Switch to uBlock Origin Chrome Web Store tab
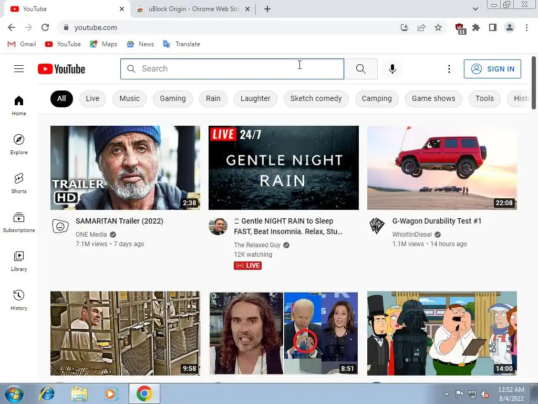Viewport: 538px width, 404px height. tap(193, 9)
